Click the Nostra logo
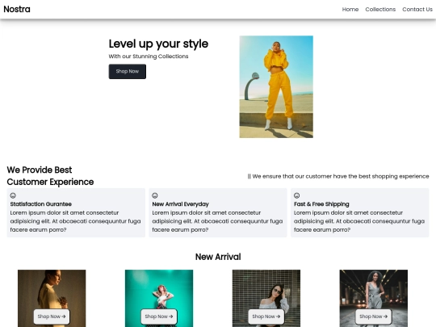 click(17, 9)
